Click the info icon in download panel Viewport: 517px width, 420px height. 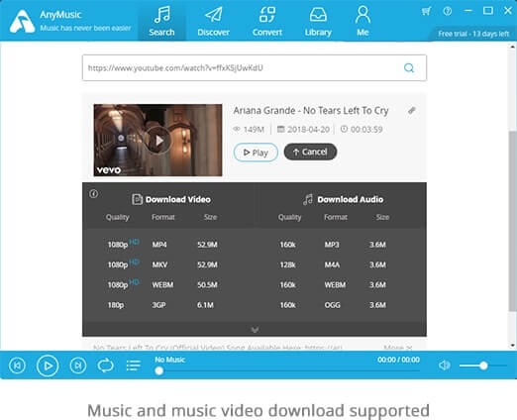[94, 194]
